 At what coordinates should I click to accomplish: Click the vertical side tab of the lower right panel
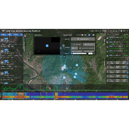(105, 62)
